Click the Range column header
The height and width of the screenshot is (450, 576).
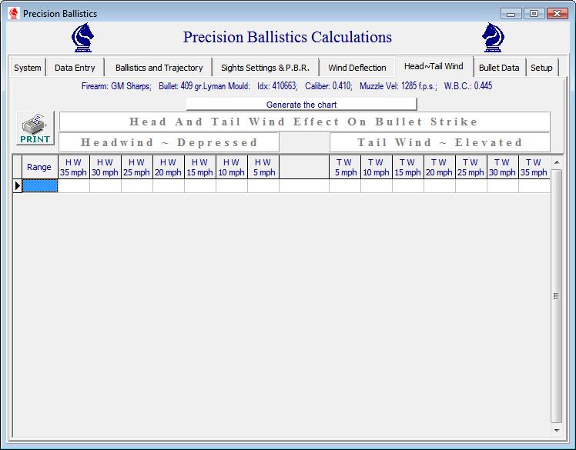39,167
